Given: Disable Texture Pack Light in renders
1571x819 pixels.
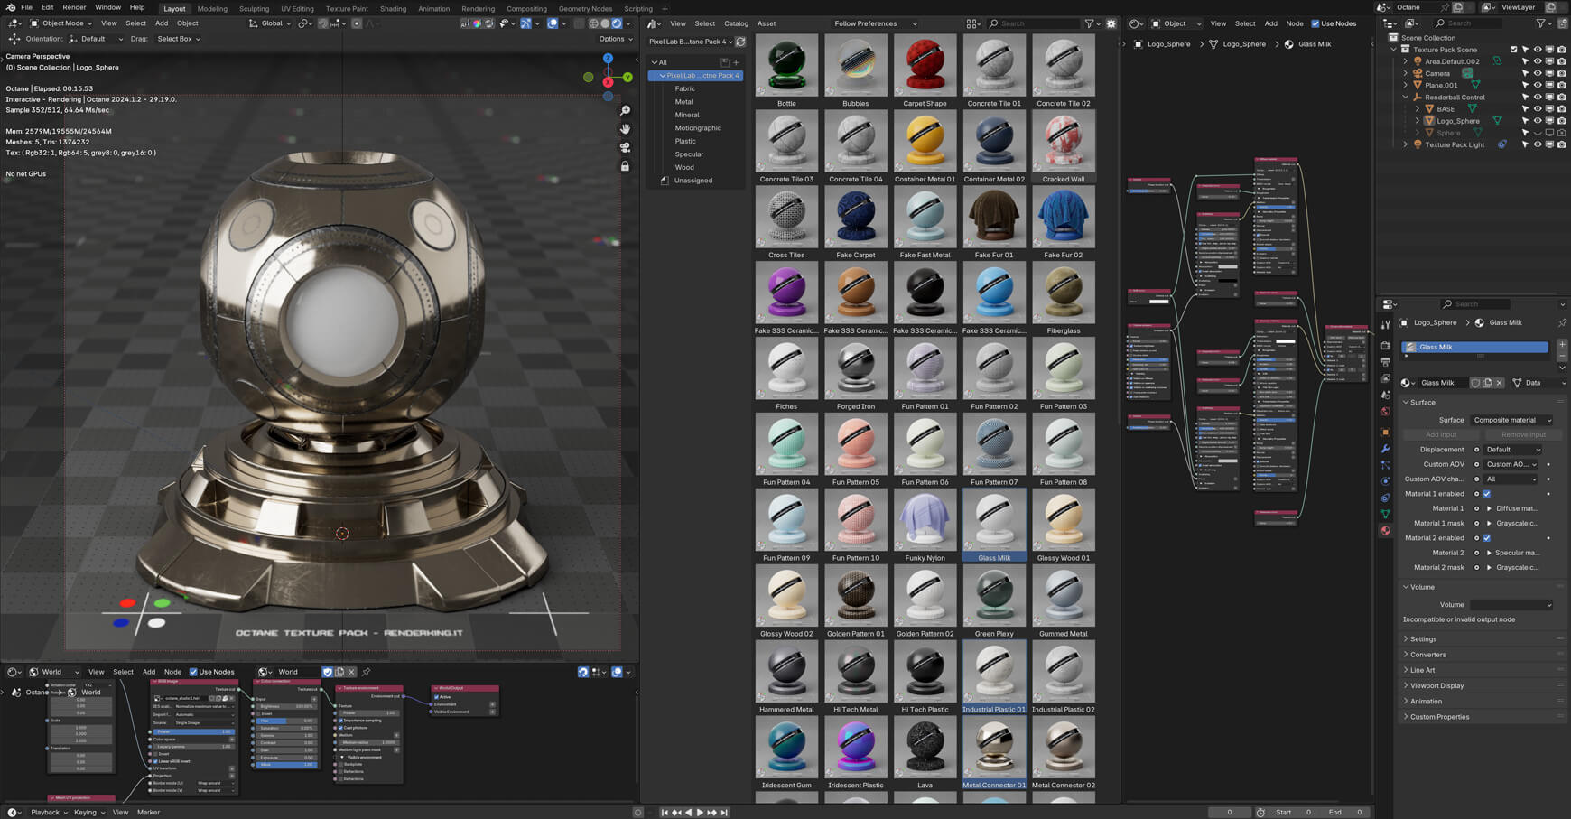Looking at the screenshot, I should [x=1561, y=144].
